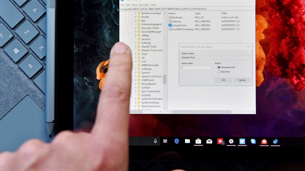305x171 pixels.
Task: Open the File menu
Action: [122, 5]
